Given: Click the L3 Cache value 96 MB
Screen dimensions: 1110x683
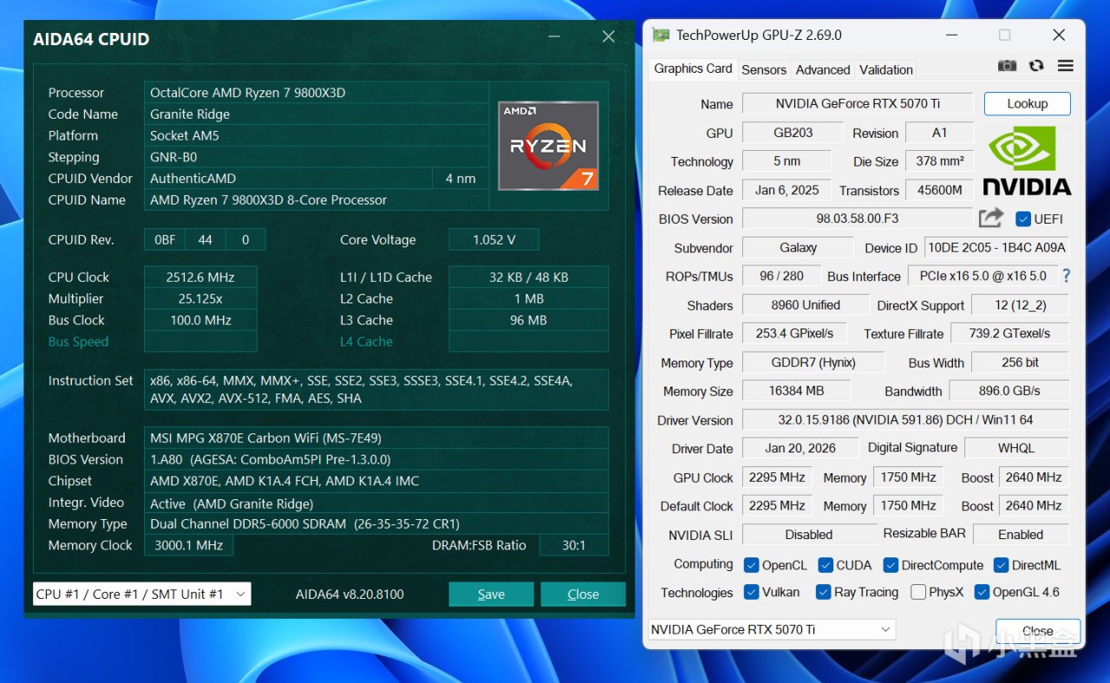Looking at the screenshot, I should coord(529,320).
